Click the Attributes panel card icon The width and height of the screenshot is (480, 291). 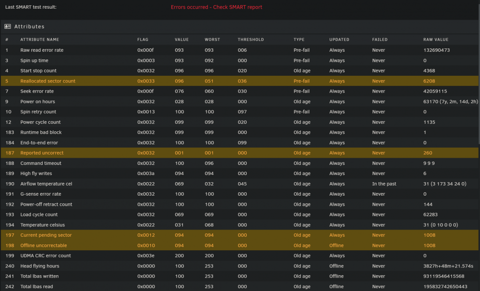tap(8, 26)
